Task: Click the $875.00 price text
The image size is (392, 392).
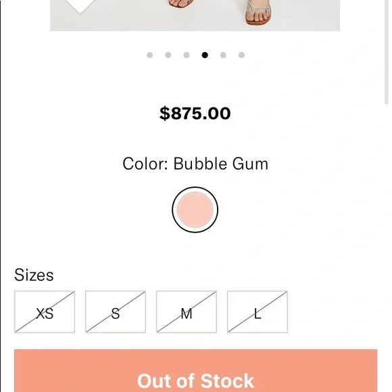Action: [x=195, y=114]
